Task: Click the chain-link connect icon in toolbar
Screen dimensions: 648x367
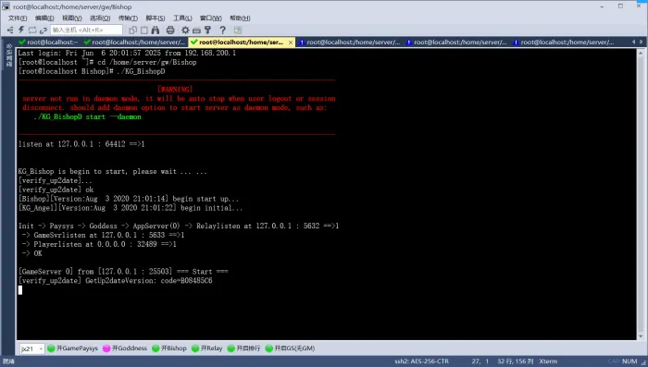Action: 43,31
